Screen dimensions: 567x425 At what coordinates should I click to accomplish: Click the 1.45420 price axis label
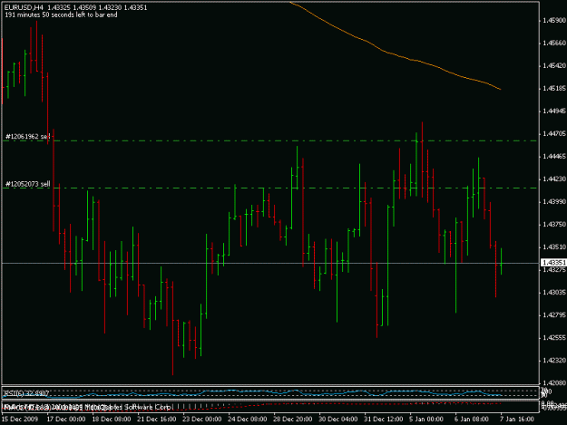[x=554, y=66]
